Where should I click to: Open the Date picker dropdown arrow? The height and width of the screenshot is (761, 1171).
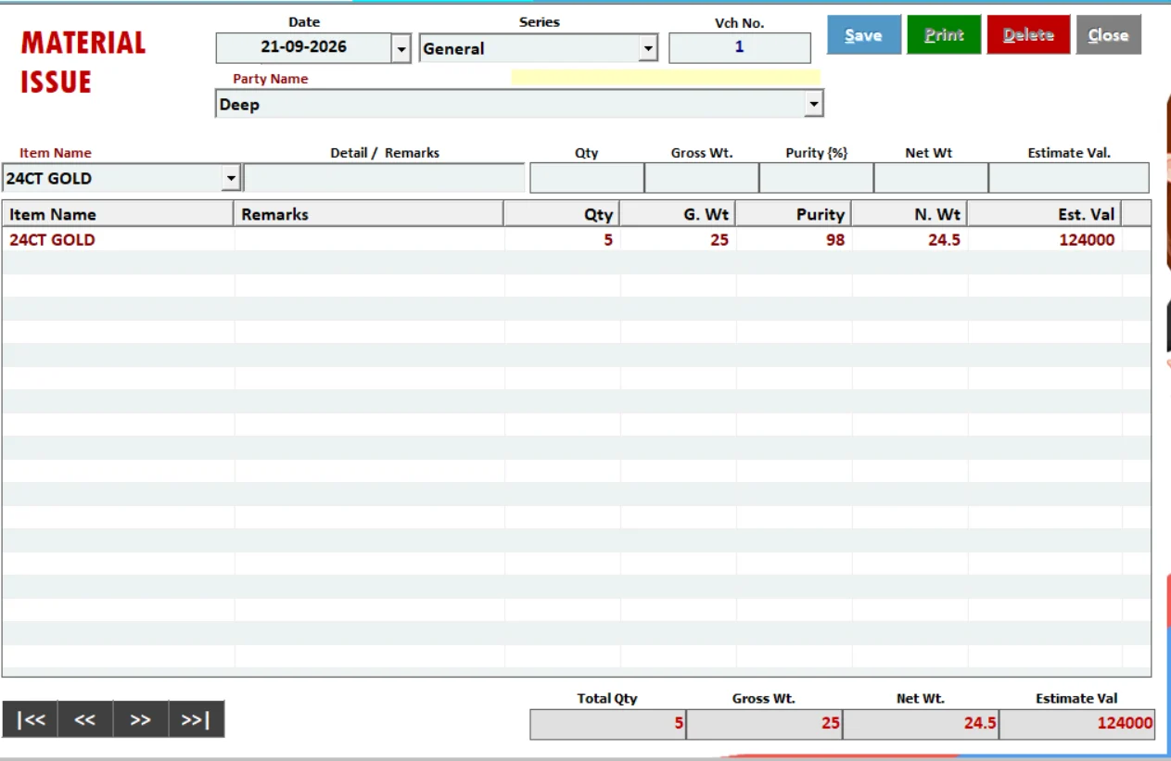tap(401, 48)
